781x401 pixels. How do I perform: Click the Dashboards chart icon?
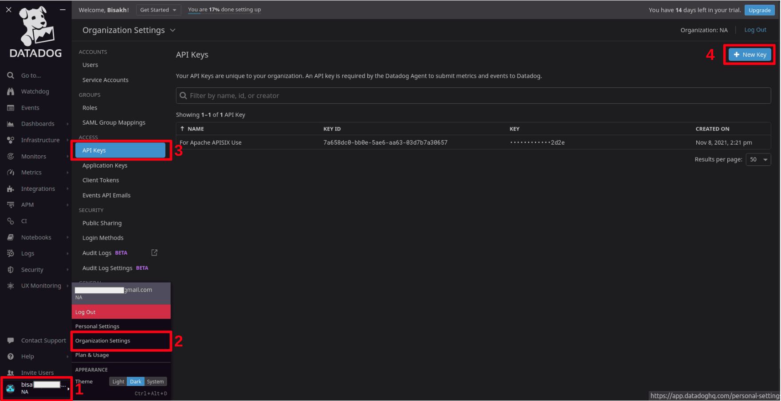click(x=11, y=124)
